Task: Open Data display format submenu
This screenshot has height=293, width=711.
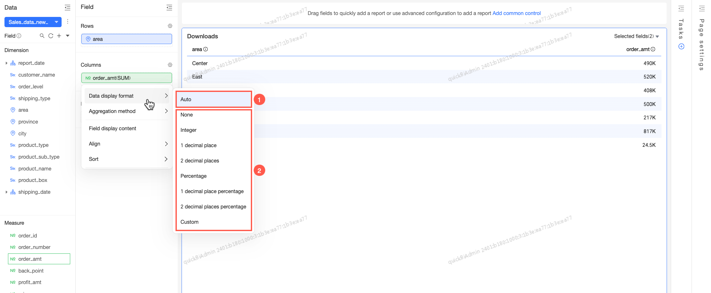Action: click(127, 96)
